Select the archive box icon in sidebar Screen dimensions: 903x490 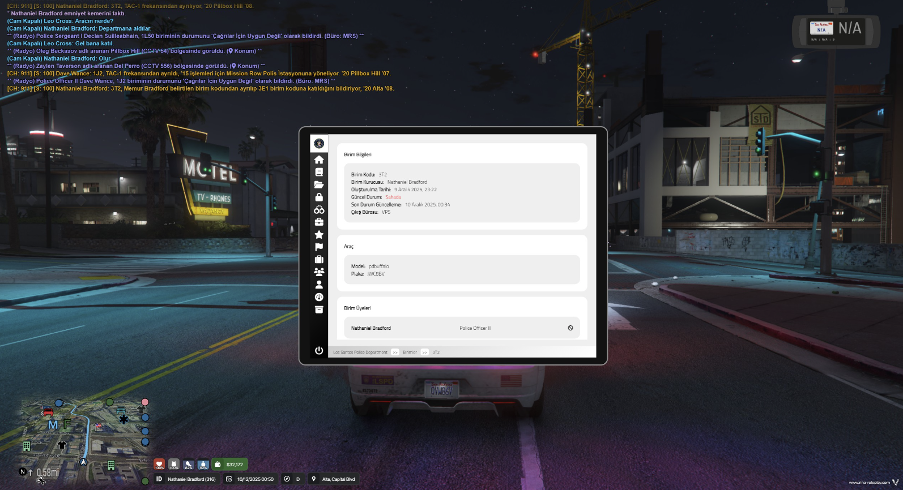coord(319,310)
